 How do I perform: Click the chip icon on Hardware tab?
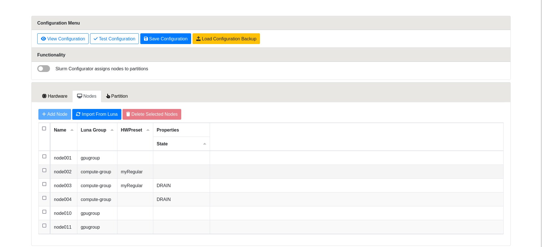click(x=44, y=96)
